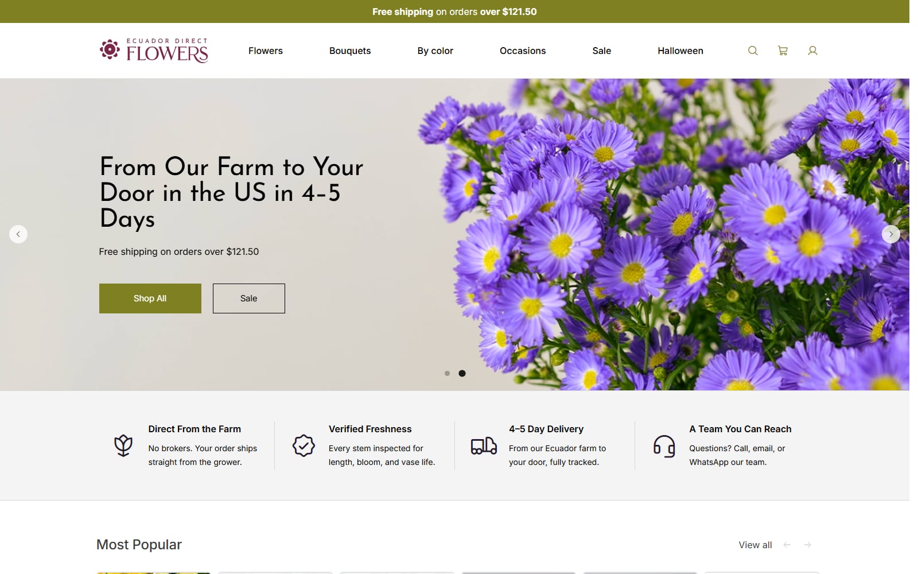Click the Most Popular right arrow
This screenshot has height=574, width=918.
[807, 545]
